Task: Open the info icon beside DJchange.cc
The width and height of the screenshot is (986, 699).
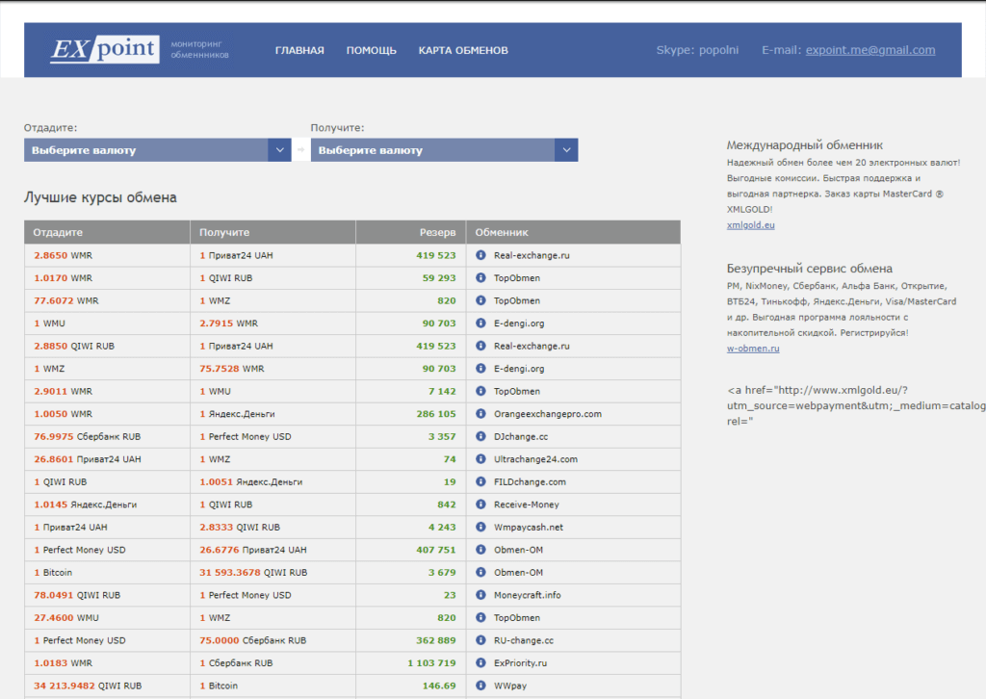Action: pyautogui.click(x=481, y=436)
